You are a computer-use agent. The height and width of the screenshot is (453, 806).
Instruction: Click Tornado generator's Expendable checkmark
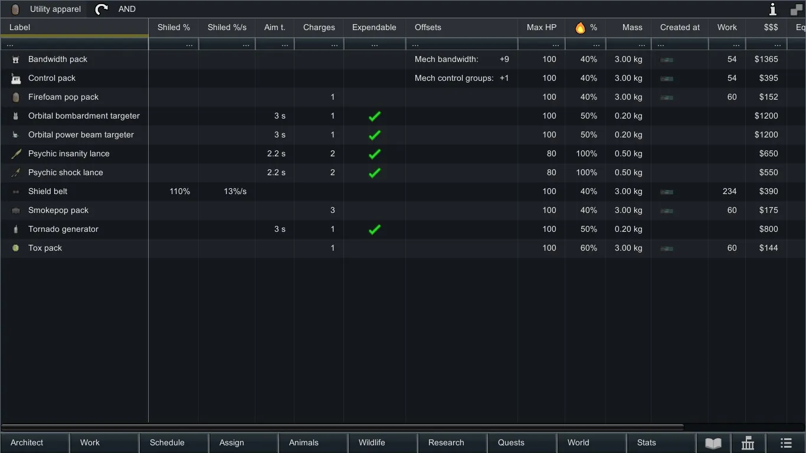(x=374, y=229)
